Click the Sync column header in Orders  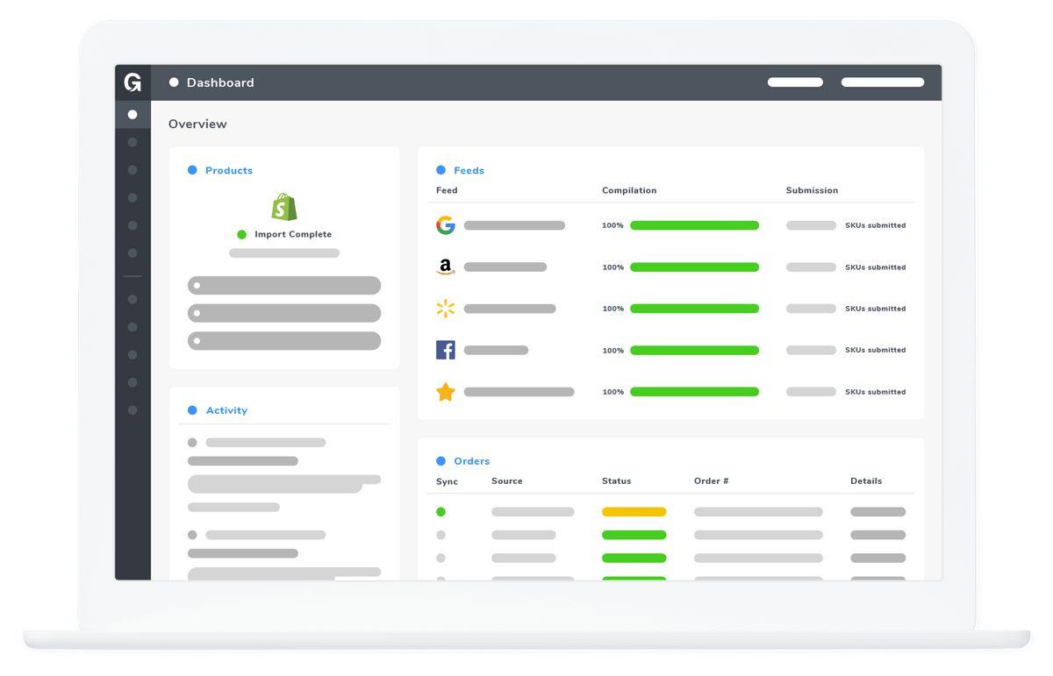[447, 481]
